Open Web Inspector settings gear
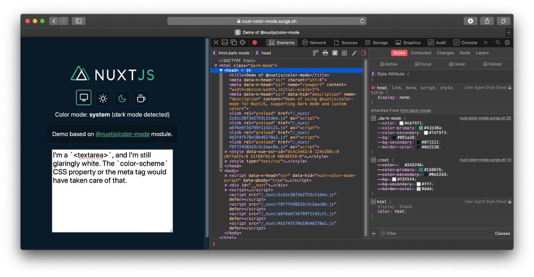534x277 pixels. [x=507, y=43]
